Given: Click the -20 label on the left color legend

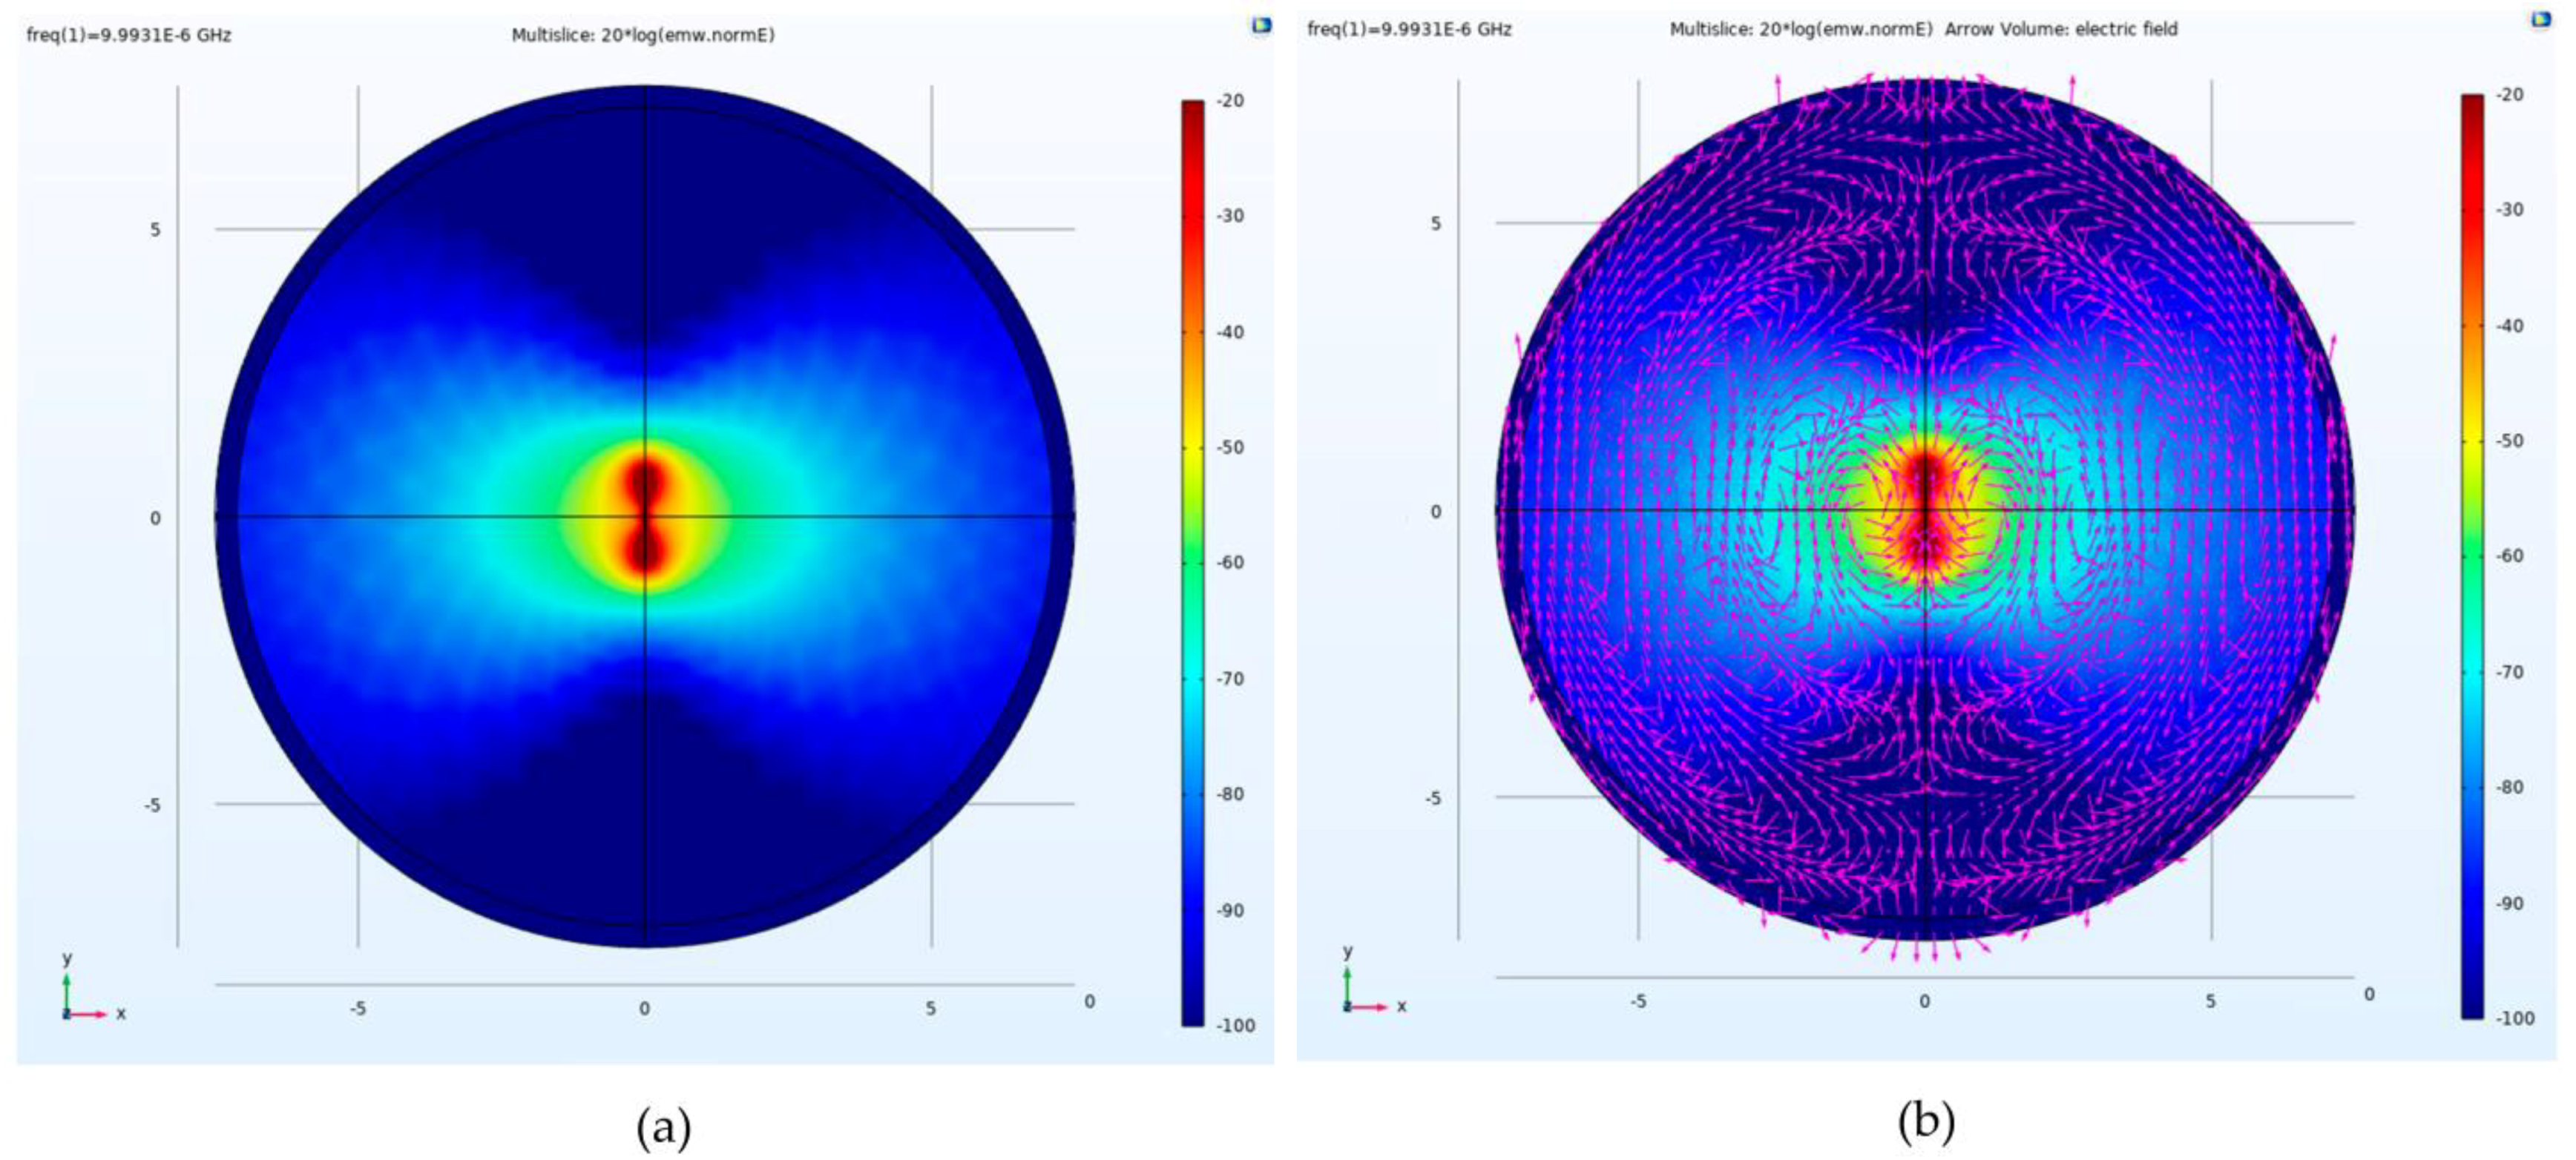Looking at the screenshot, I should (x=1230, y=100).
